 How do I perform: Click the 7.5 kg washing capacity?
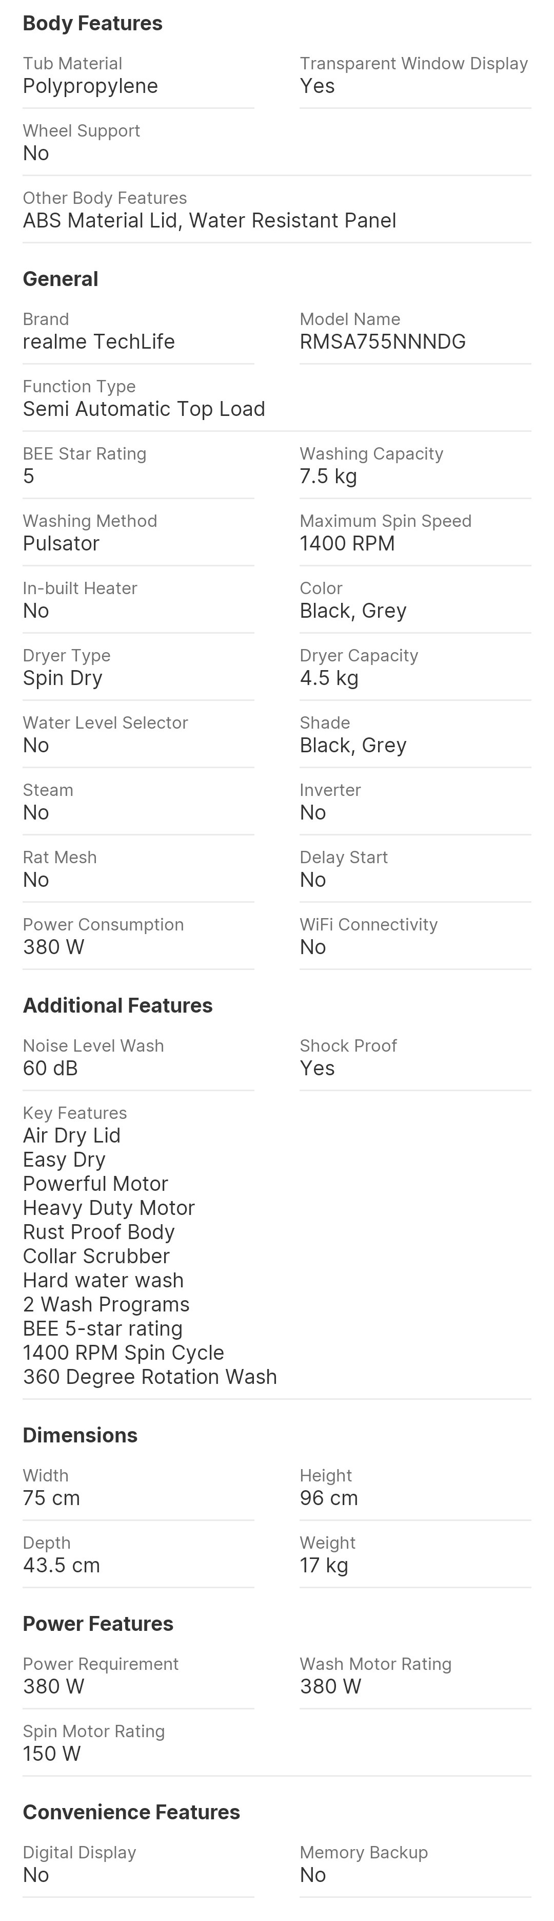click(328, 476)
